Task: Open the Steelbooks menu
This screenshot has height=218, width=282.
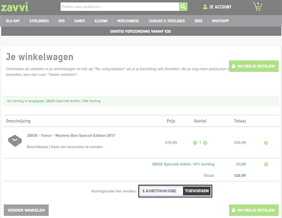Action: 39,21
